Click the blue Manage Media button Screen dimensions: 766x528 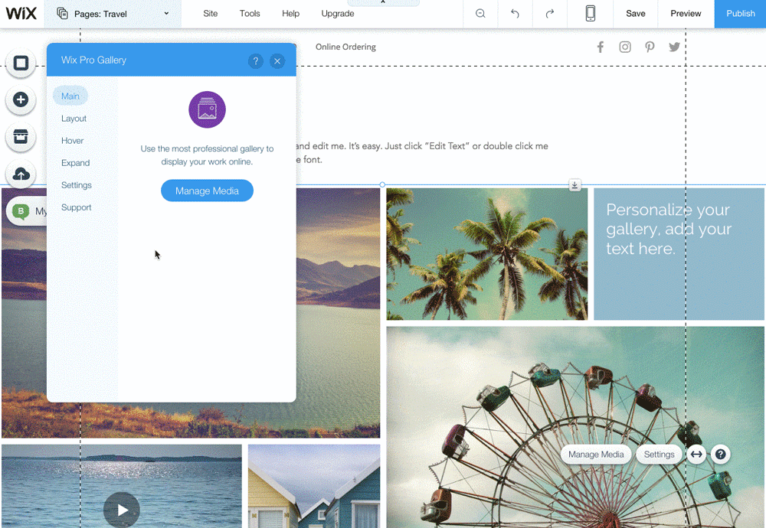pyautogui.click(x=207, y=191)
